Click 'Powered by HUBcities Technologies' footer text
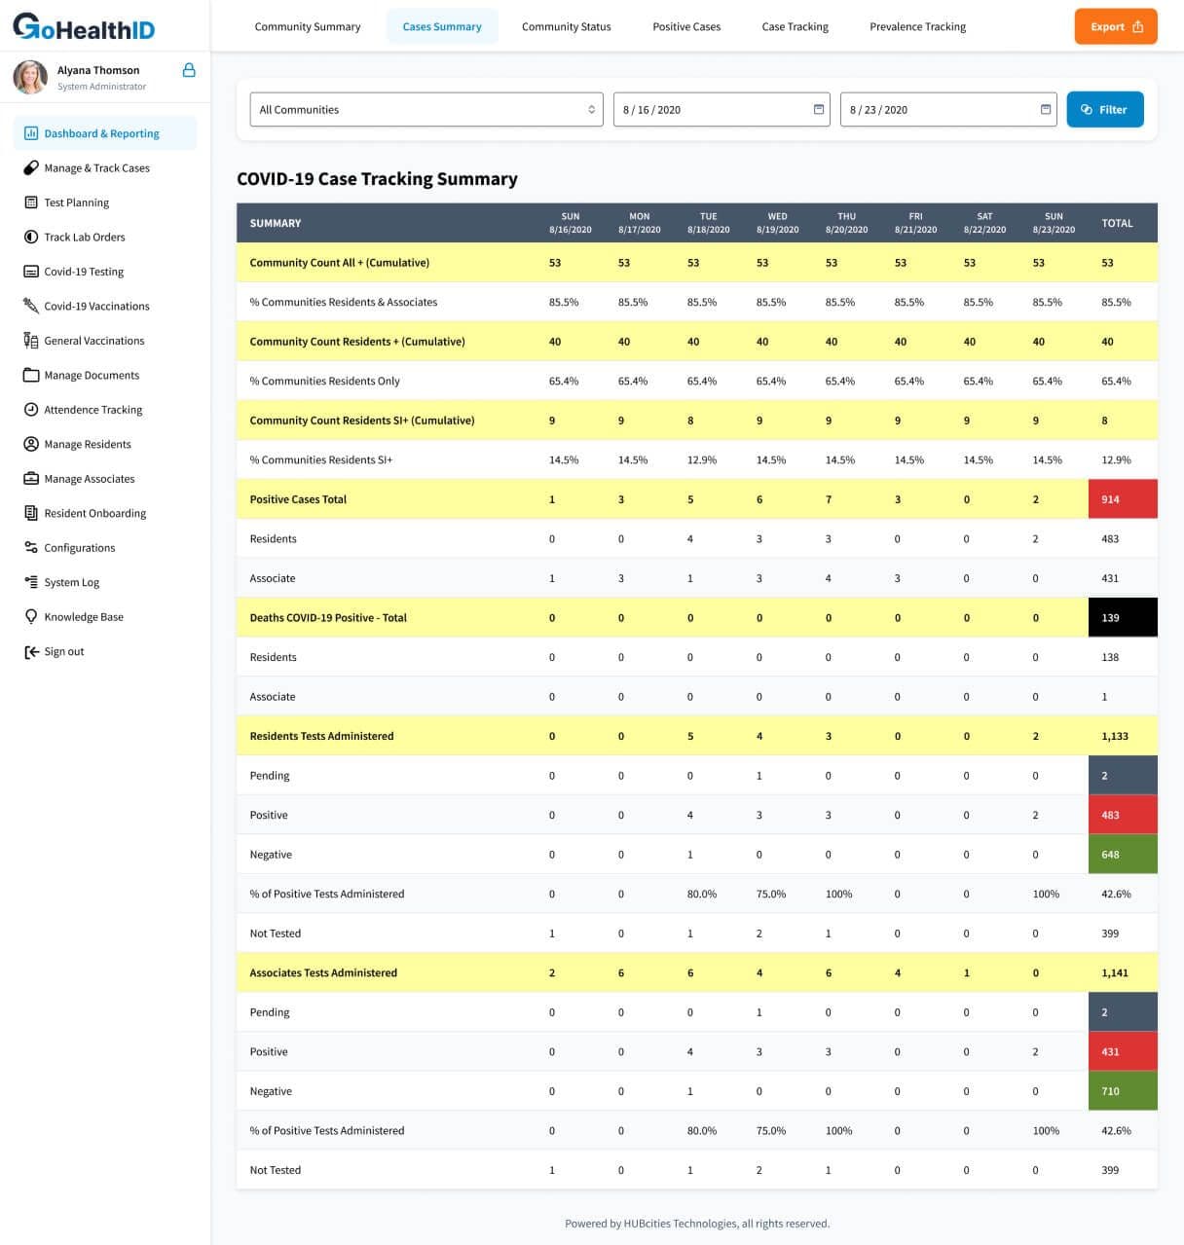Viewport: 1184px width, 1245px height. [x=649, y=1224]
